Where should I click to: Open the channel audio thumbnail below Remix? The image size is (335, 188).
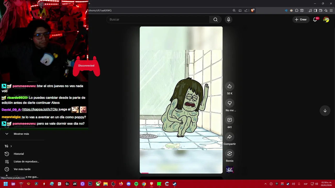click(230, 170)
